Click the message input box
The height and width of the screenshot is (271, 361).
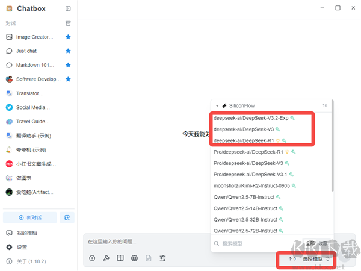click(147, 241)
